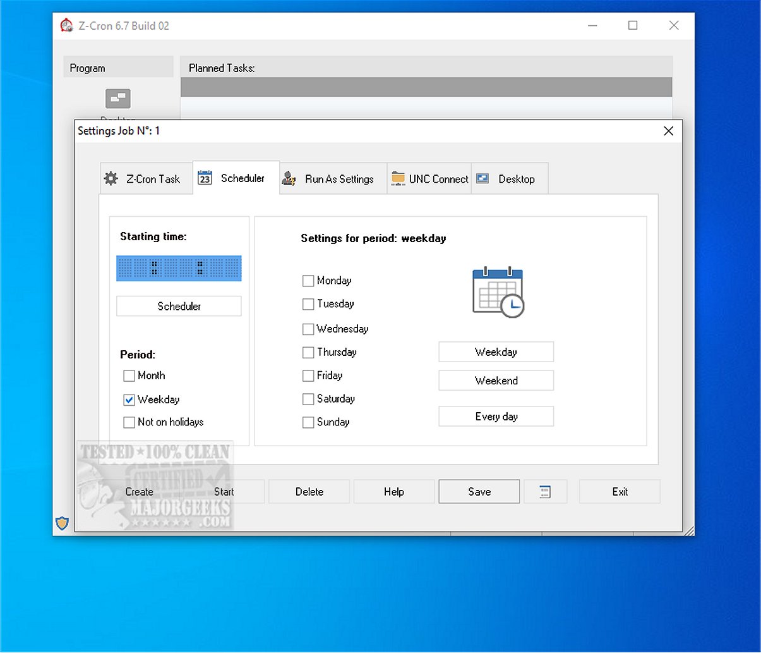Click the calendar with clock icon
This screenshot has width=761, height=653.
[x=498, y=292]
